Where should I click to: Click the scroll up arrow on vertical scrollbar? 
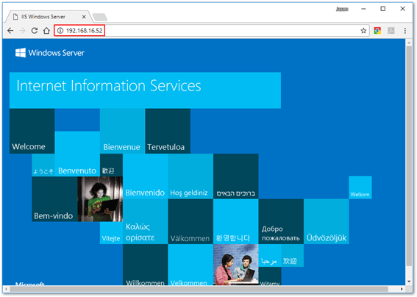tap(409, 43)
